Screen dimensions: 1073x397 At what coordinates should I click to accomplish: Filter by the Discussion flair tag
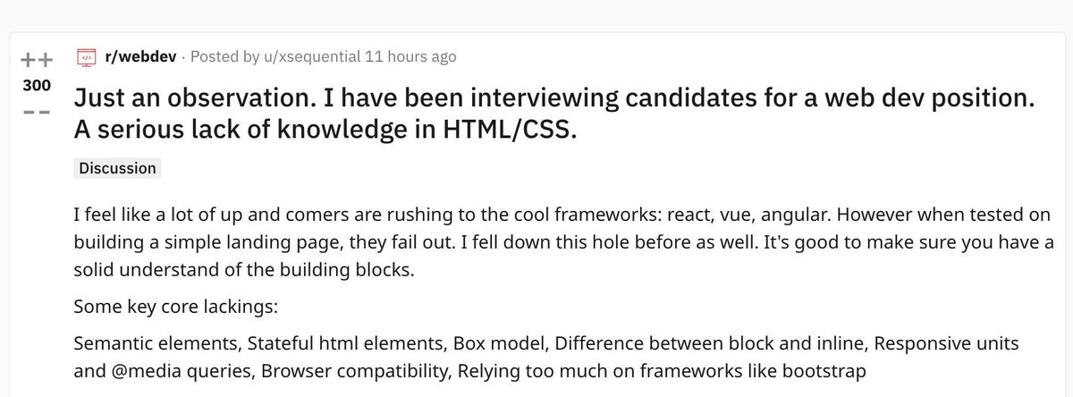117,168
